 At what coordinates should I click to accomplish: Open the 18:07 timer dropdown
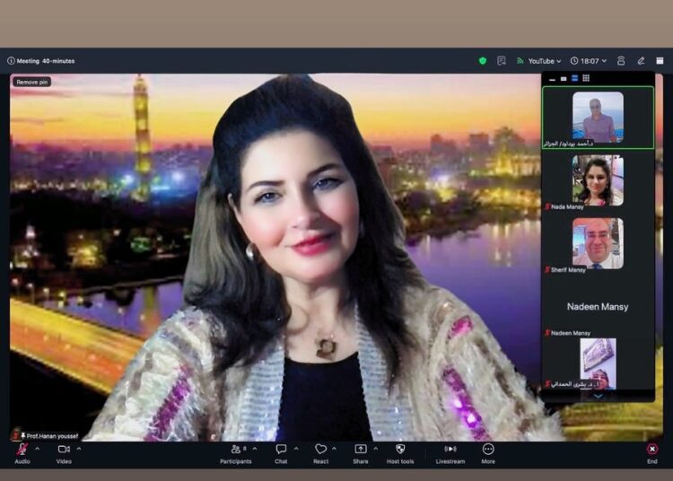click(589, 61)
